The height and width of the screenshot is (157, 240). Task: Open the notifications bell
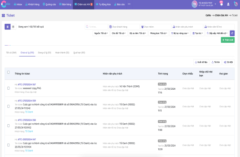(221, 4)
